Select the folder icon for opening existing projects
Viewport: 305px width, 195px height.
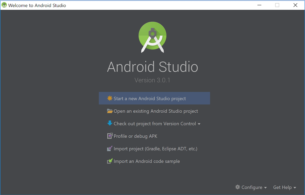click(110, 111)
